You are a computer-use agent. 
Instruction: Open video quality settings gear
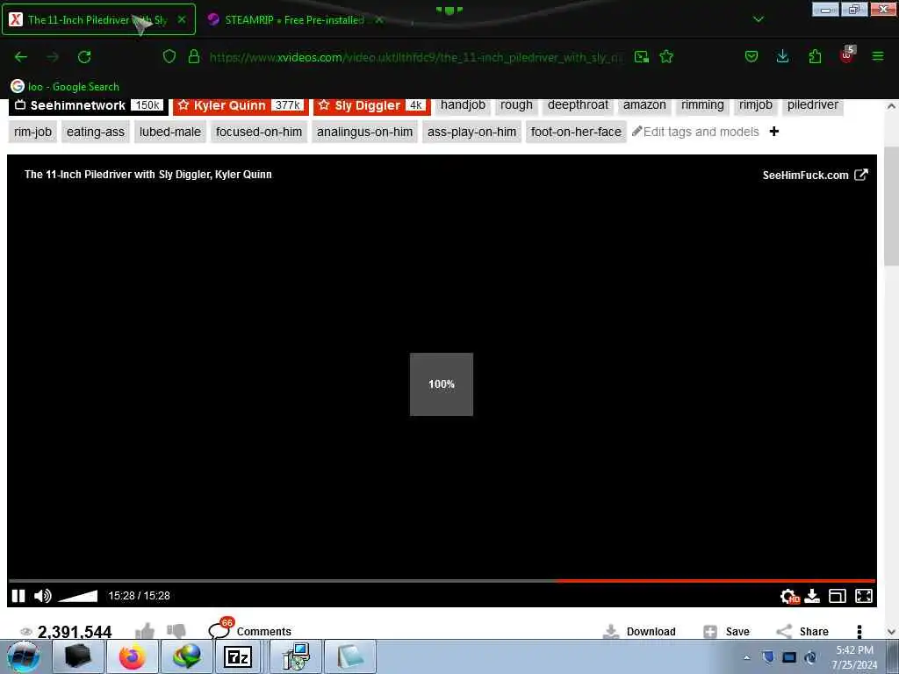789,596
